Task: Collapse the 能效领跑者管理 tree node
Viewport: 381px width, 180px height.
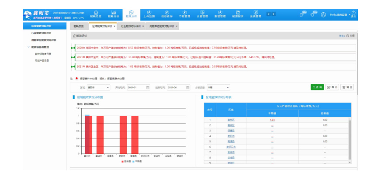Action: pyautogui.click(x=28, y=47)
